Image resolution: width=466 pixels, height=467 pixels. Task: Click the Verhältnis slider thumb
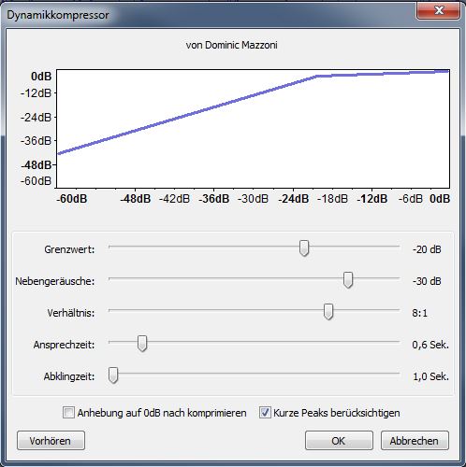(x=328, y=312)
